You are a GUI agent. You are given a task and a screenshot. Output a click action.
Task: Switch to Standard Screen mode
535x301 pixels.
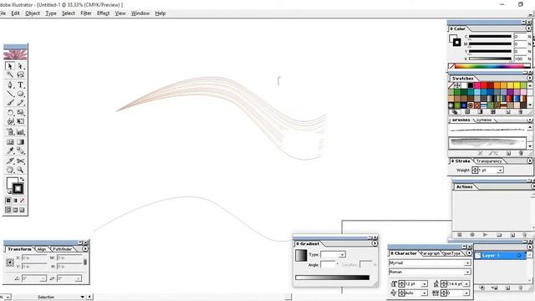[x=8, y=210]
